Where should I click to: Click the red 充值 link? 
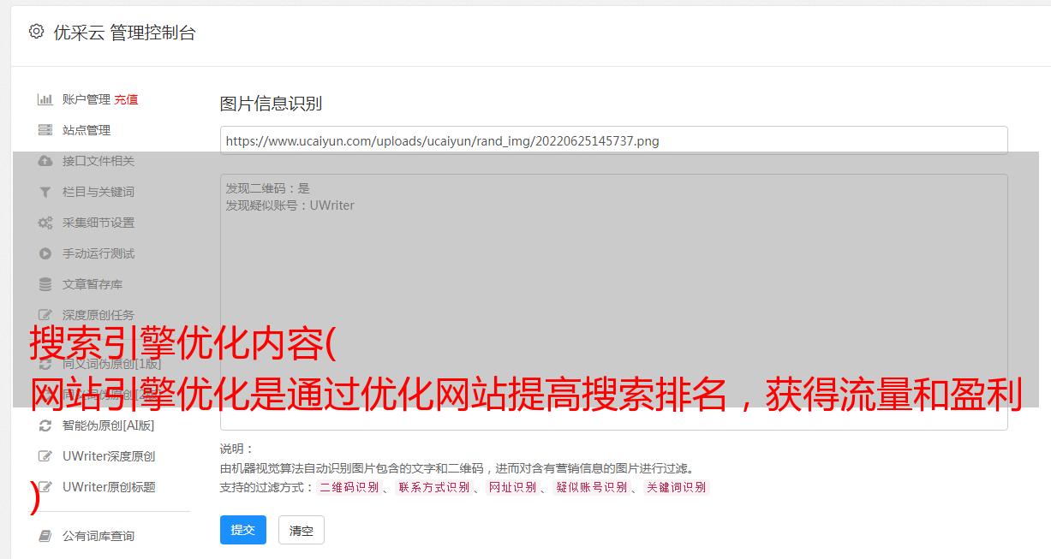(126, 99)
